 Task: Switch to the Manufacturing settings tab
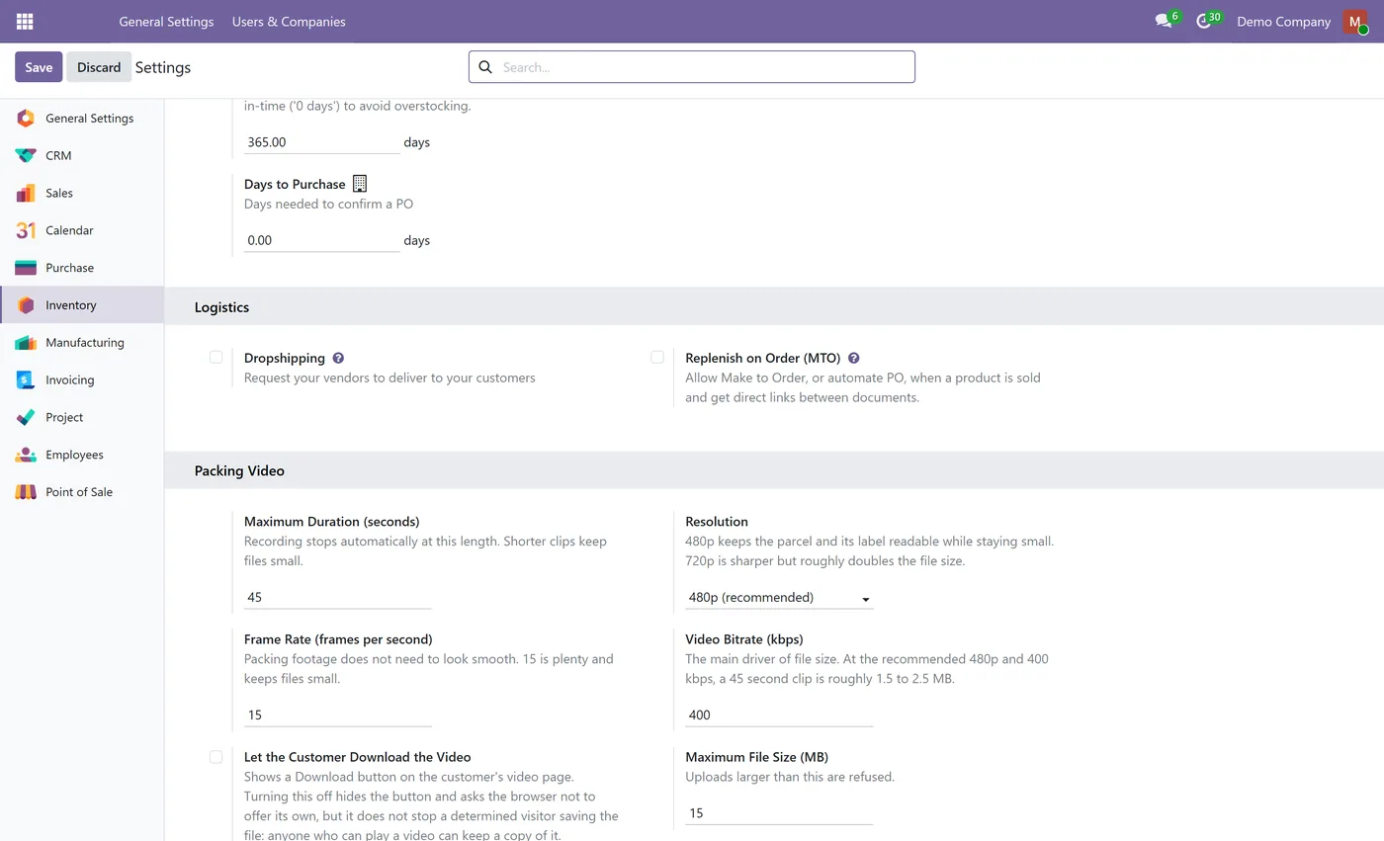pos(82,343)
